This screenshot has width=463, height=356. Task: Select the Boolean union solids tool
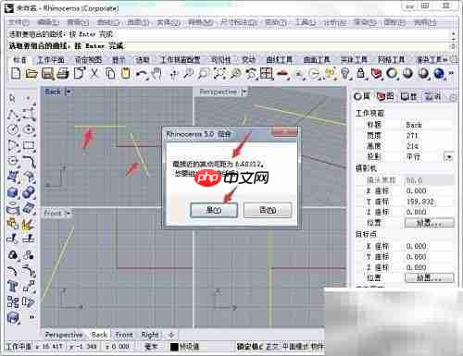point(29,192)
